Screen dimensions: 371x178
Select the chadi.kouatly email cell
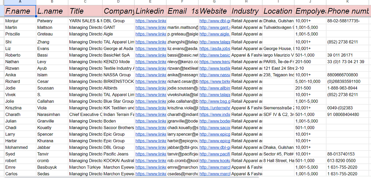182,128
